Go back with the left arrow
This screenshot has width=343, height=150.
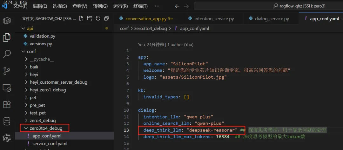tap(177, 6)
